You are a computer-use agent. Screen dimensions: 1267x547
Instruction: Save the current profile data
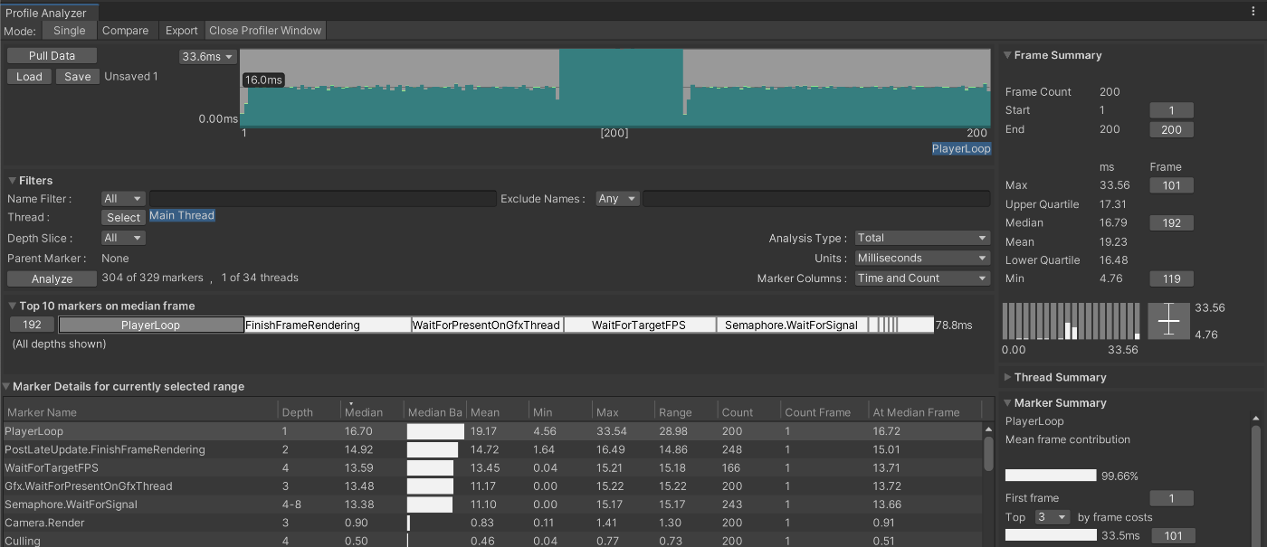coord(77,76)
